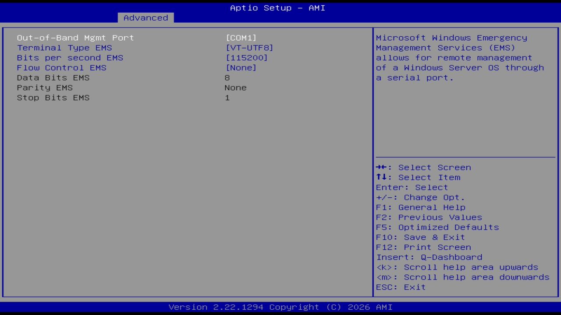Viewport: 561px width, 315px height.
Task: Click the ESC: Exit legend entry
Action: pyautogui.click(x=401, y=287)
